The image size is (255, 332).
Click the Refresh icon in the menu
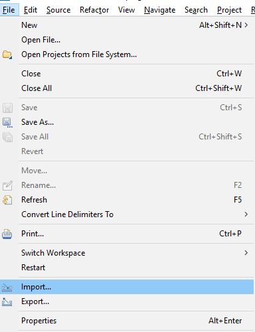point(7,200)
